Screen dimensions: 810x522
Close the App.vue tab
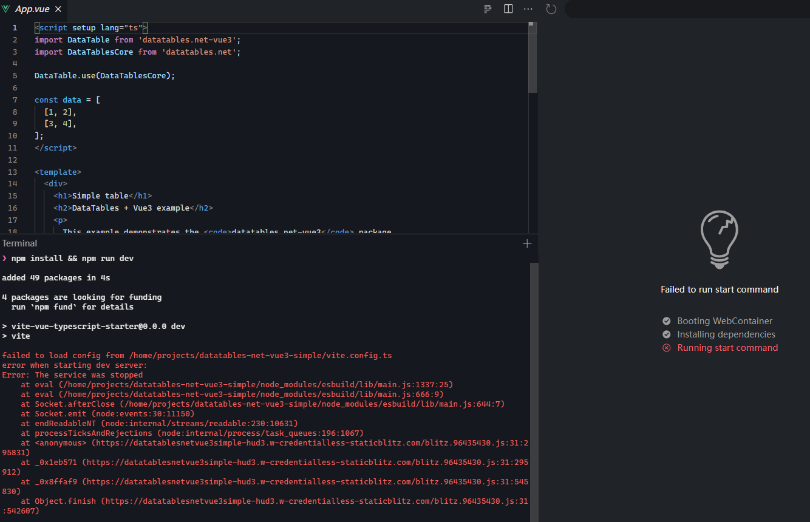point(59,9)
